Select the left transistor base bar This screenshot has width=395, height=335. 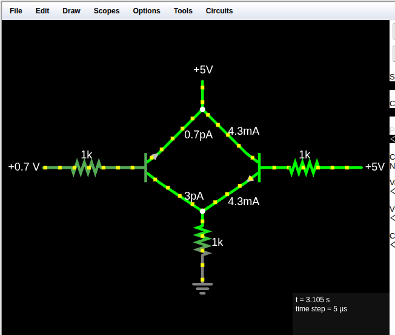click(145, 167)
